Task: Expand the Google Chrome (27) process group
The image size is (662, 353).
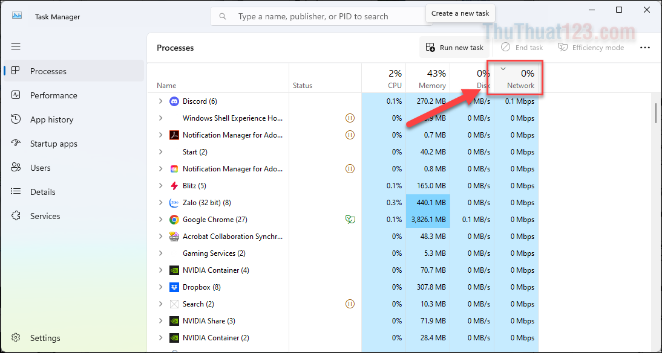Action: 160,220
